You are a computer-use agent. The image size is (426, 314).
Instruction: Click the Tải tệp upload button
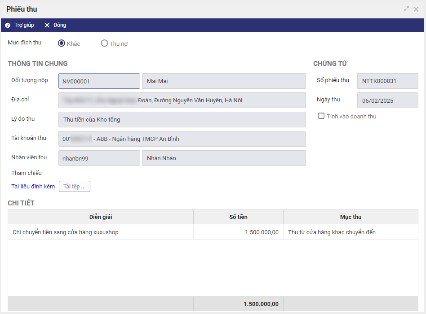[74, 187]
